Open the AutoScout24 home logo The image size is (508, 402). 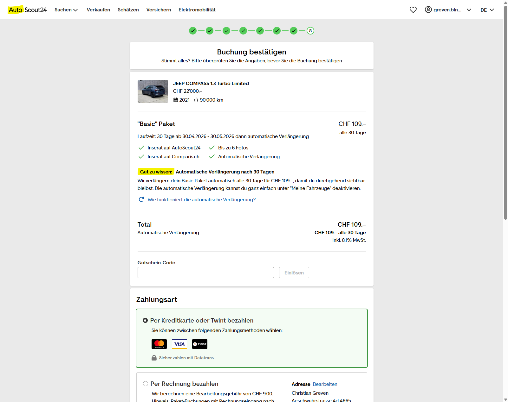pos(27,10)
